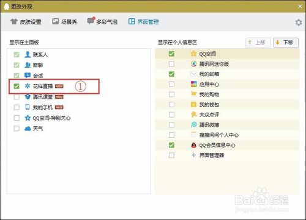Uncheck the QQ会员信息中心 checkbox
The width and height of the screenshot is (306, 220).
pyautogui.click(x=171, y=145)
